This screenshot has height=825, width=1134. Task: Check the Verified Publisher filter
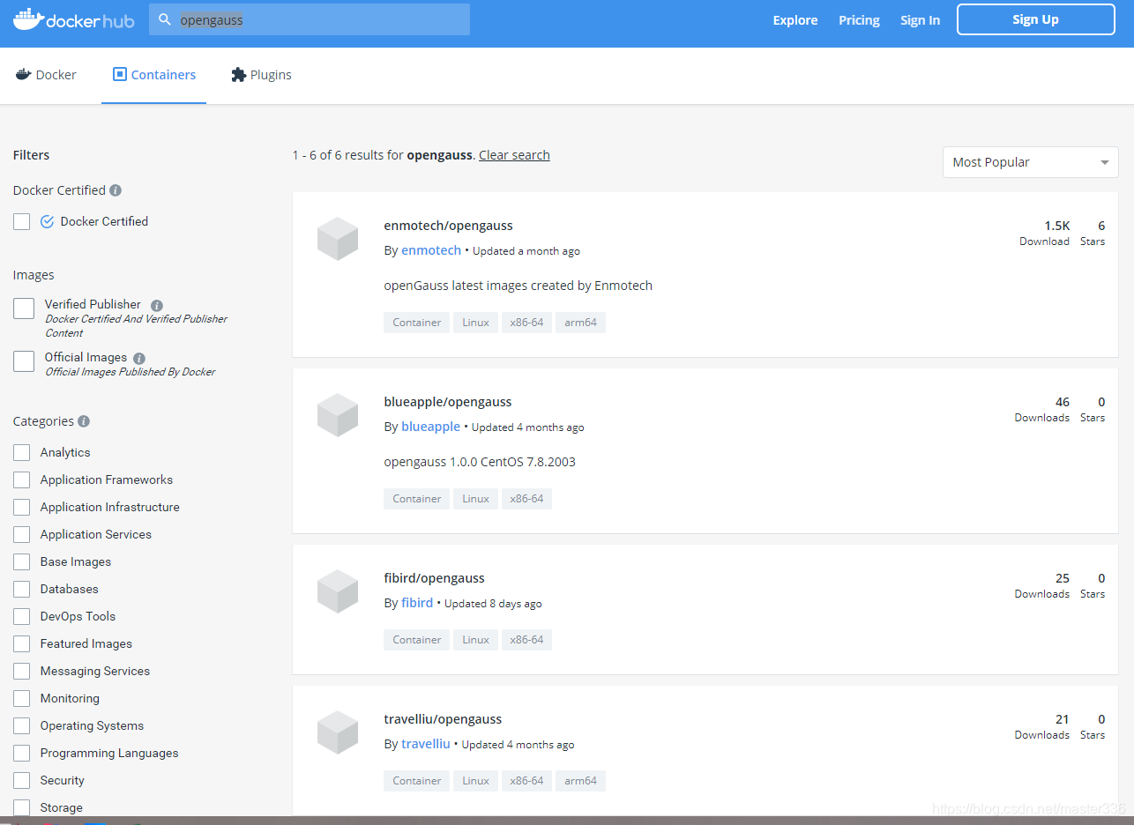point(23,308)
